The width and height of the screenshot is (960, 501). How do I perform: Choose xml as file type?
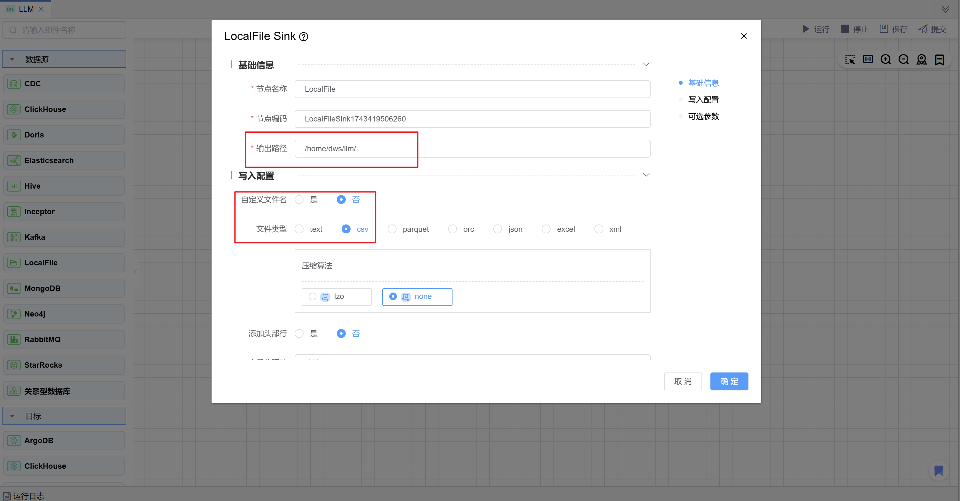tap(599, 229)
